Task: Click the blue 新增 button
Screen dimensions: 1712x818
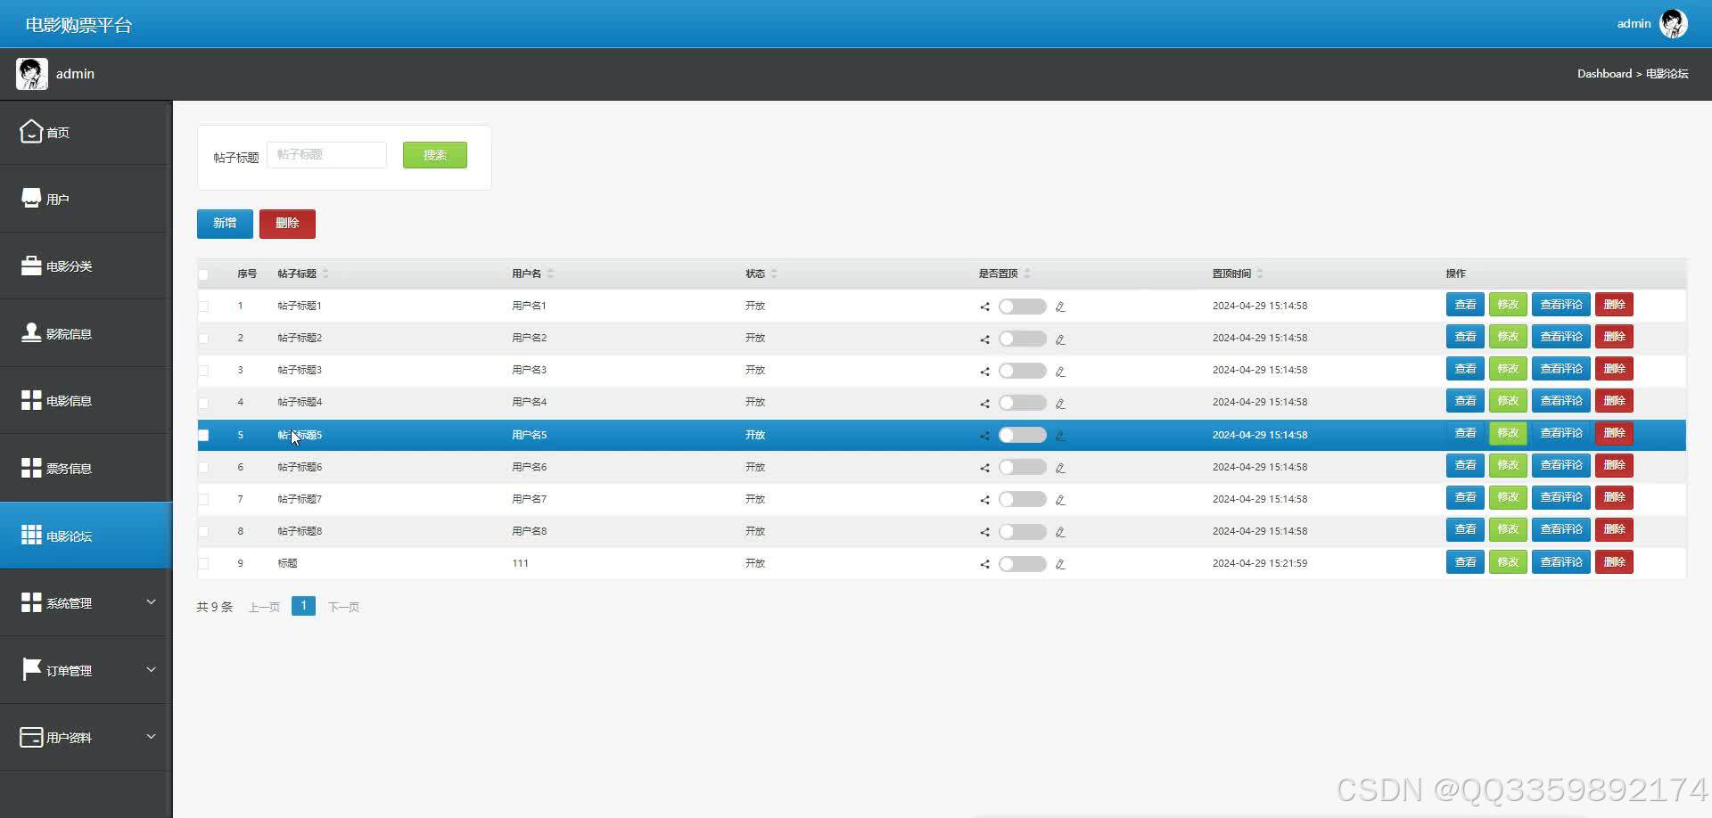Action: point(225,224)
